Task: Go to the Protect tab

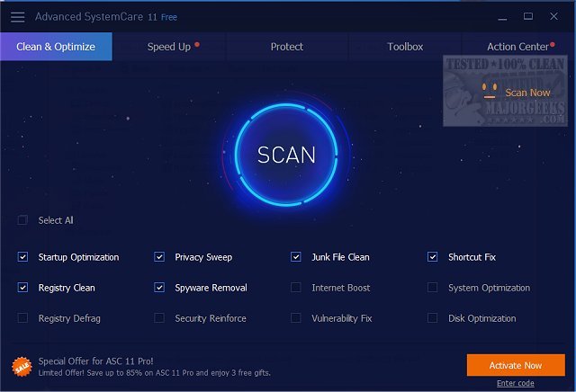Action: tap(287, 47)
